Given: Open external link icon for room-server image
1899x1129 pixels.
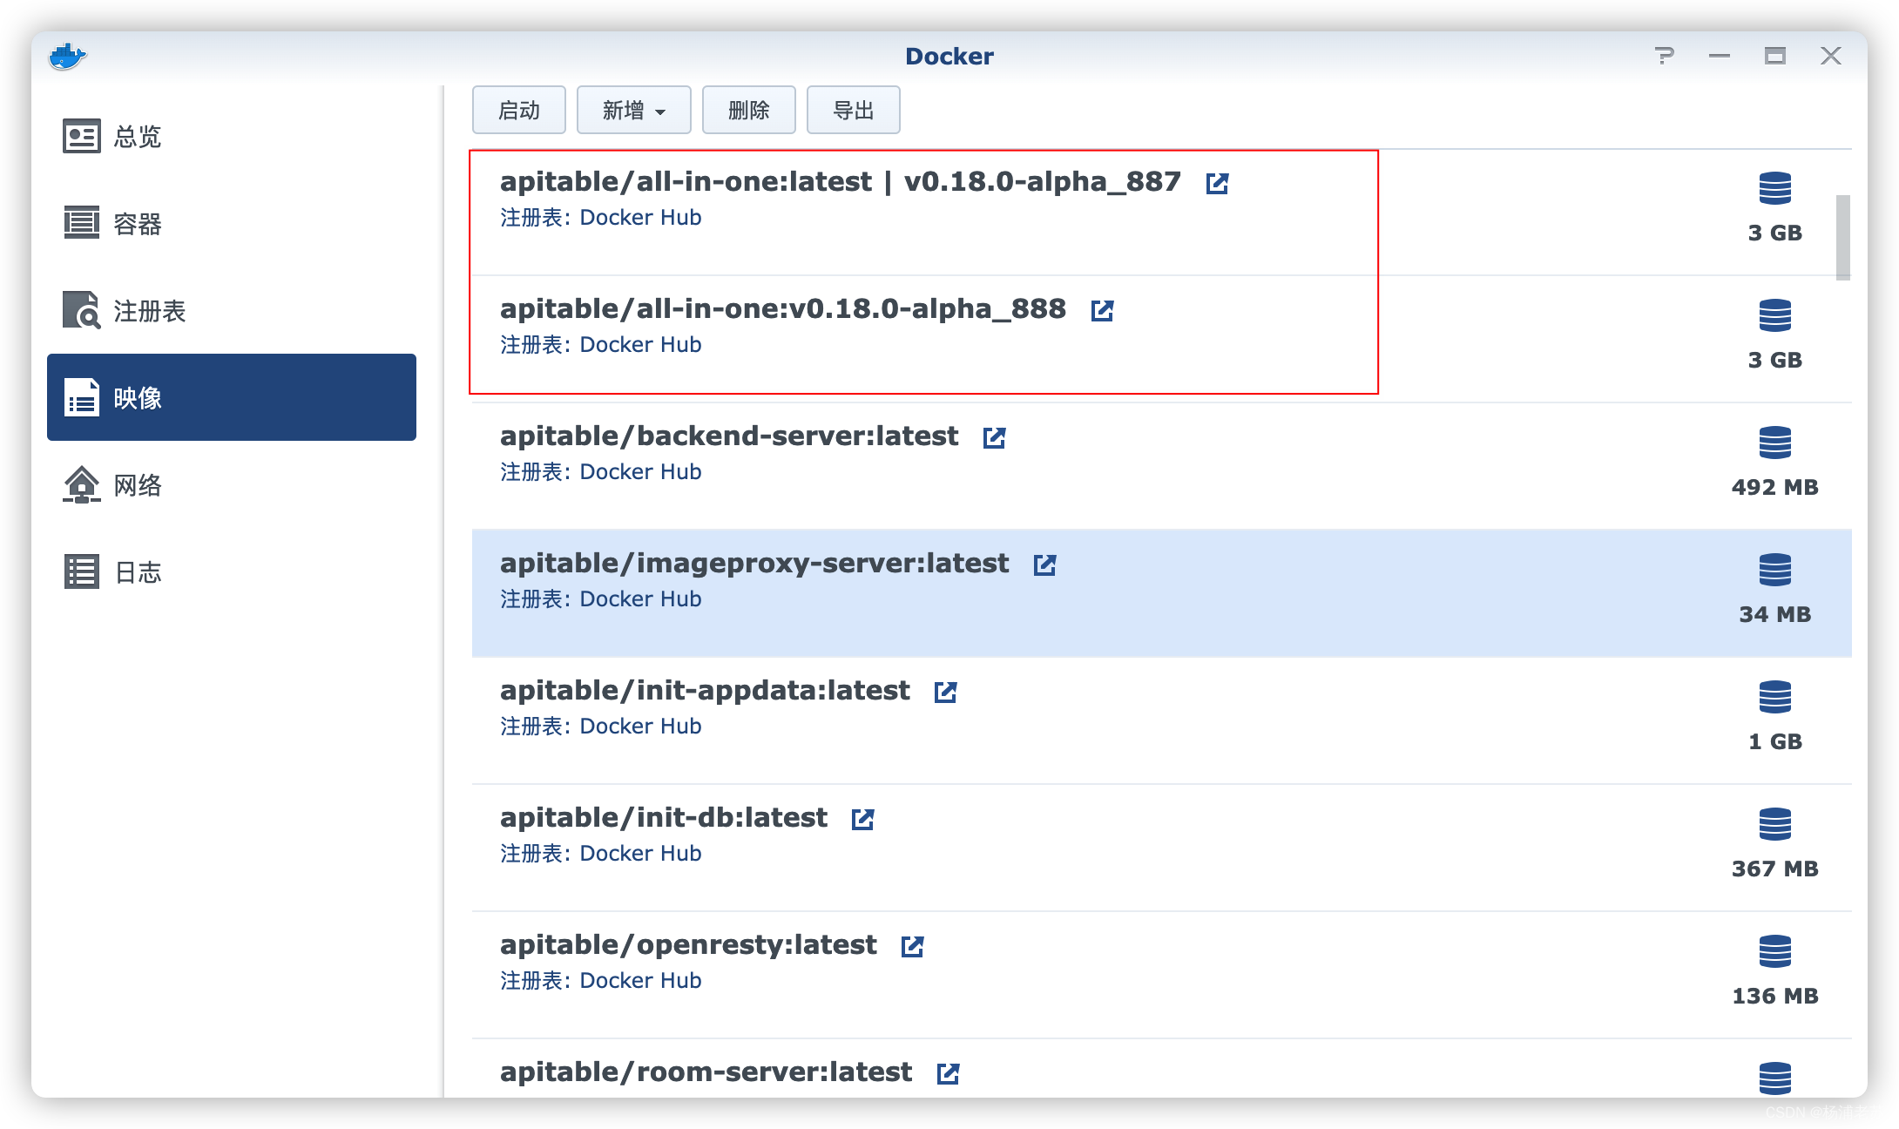Looking at the screenshot, I should point(948,1073).
